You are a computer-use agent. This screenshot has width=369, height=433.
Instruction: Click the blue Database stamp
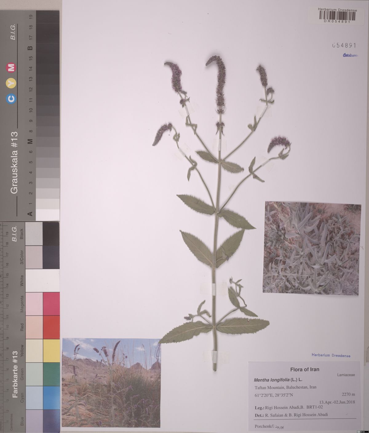coord(350,55)
